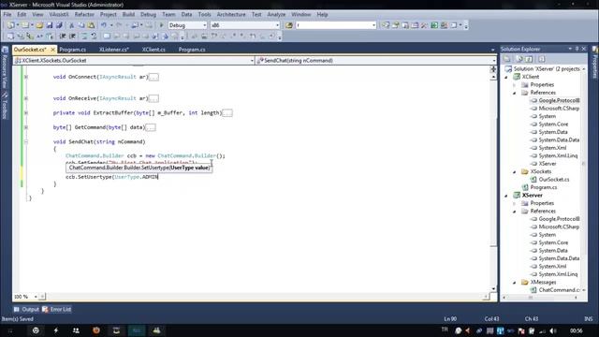This screenshot has height=337, width=599.
Task: Collapse the XClient project node
Action: [506, 77]
